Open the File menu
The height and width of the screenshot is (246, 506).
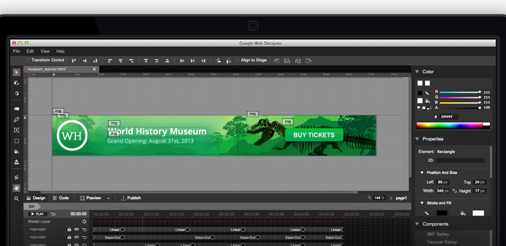pos(16,51)
